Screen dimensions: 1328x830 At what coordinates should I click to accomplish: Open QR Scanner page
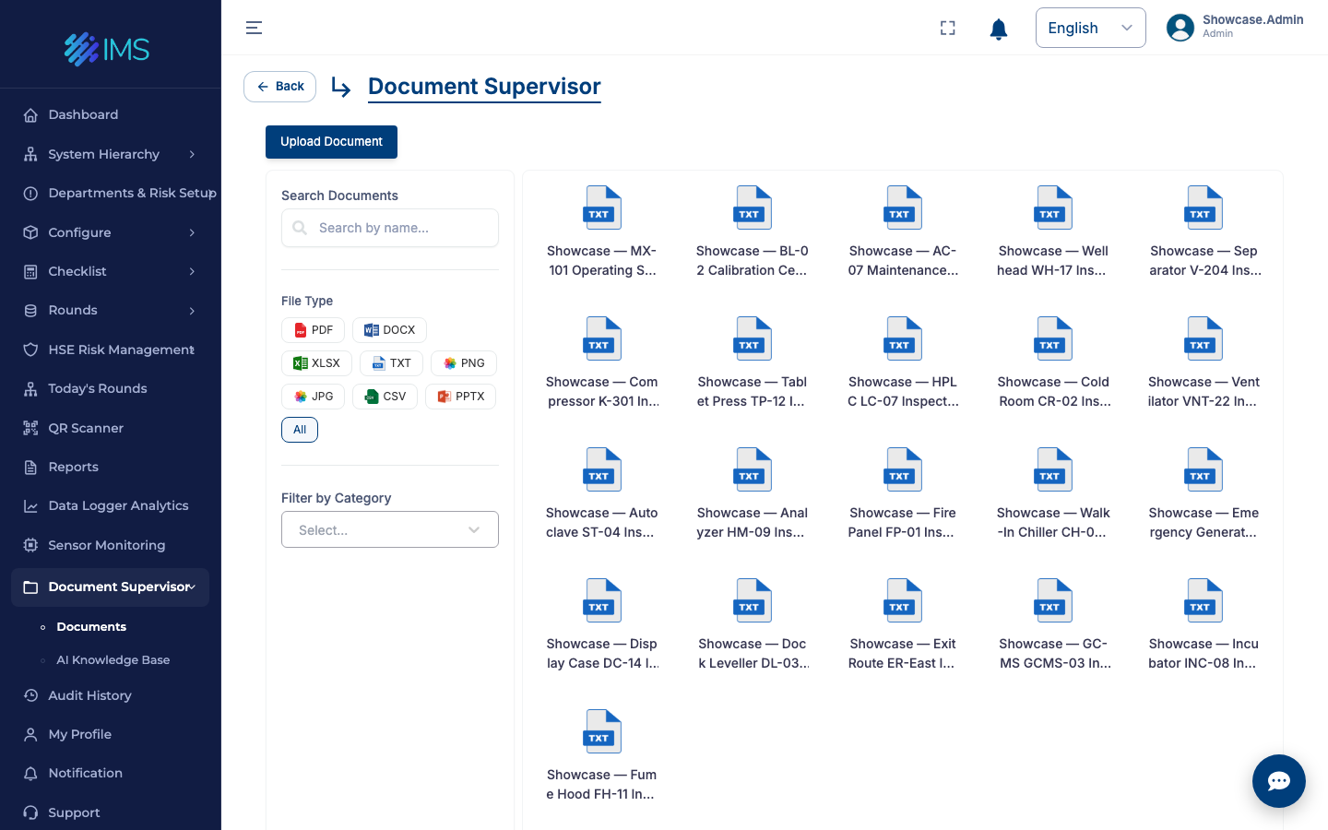pyautogui.click(x=111, y=428)
